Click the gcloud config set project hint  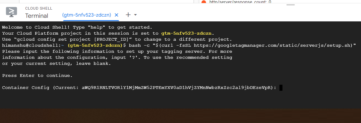pos(117,39)
